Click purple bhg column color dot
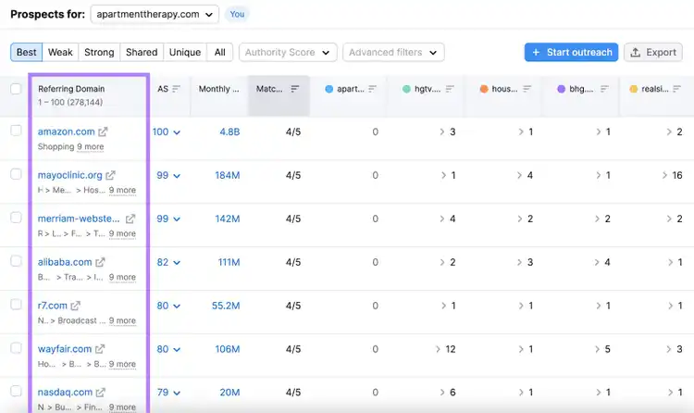694x413 pixels. click(562, 89)
